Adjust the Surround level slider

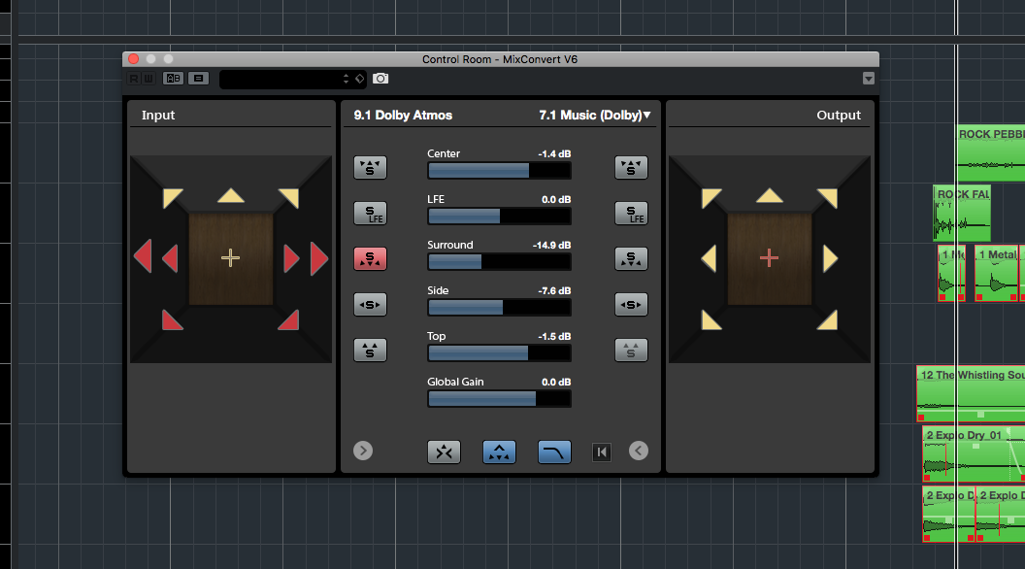(x=500, y=262)
